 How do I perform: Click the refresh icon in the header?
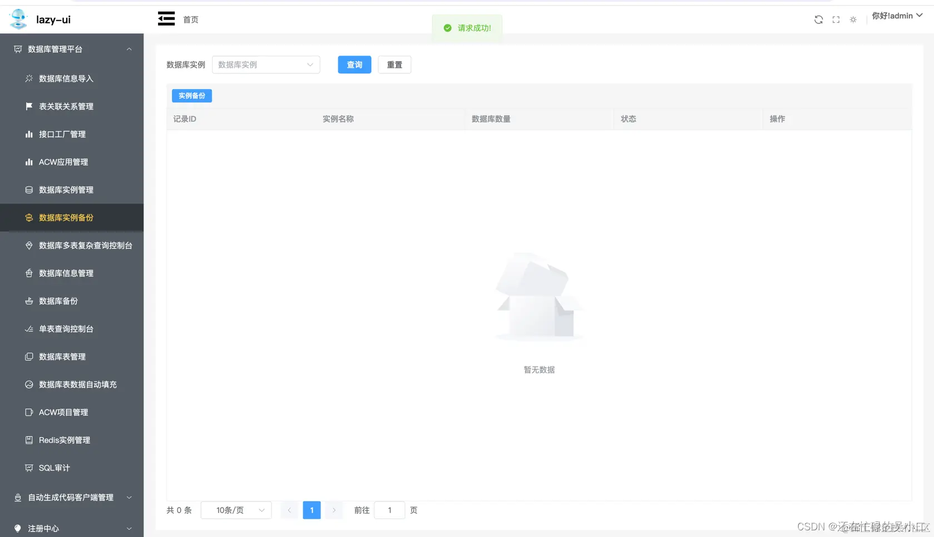[818, 19]
